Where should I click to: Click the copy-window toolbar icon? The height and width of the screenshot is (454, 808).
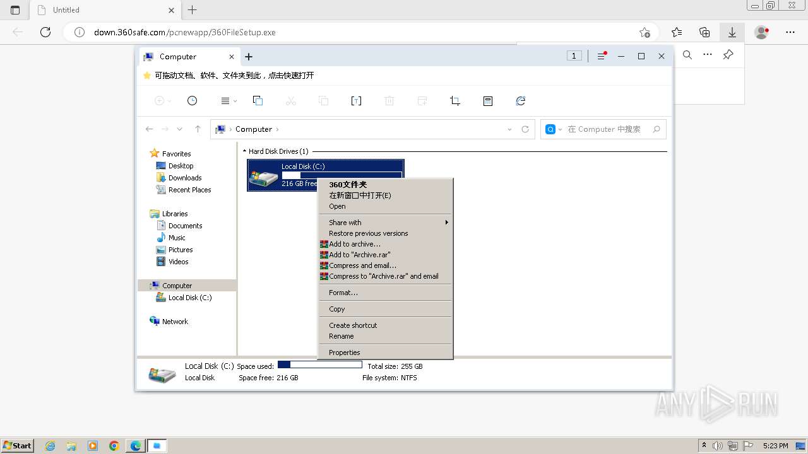258,101
